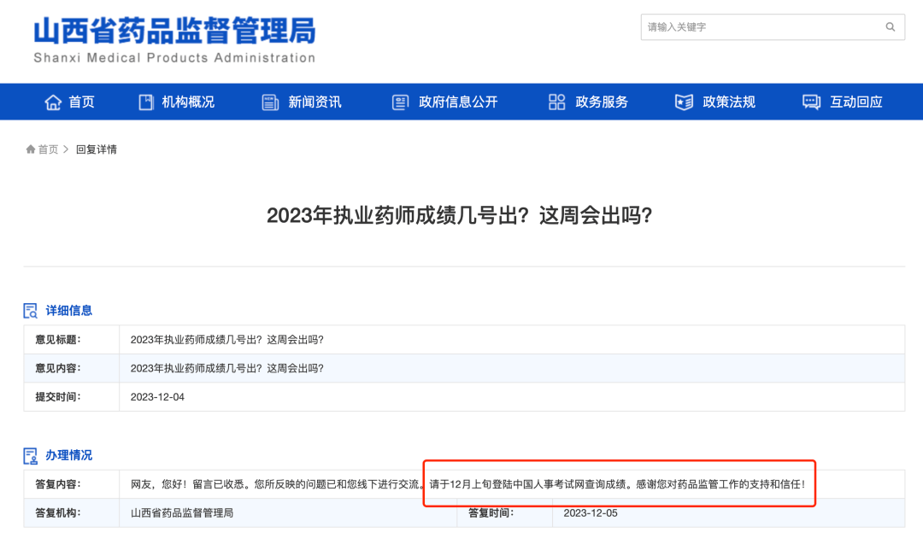923x544 pixels.
Task: Click the reply date 2023-12-05
Action: click(591, 513)
